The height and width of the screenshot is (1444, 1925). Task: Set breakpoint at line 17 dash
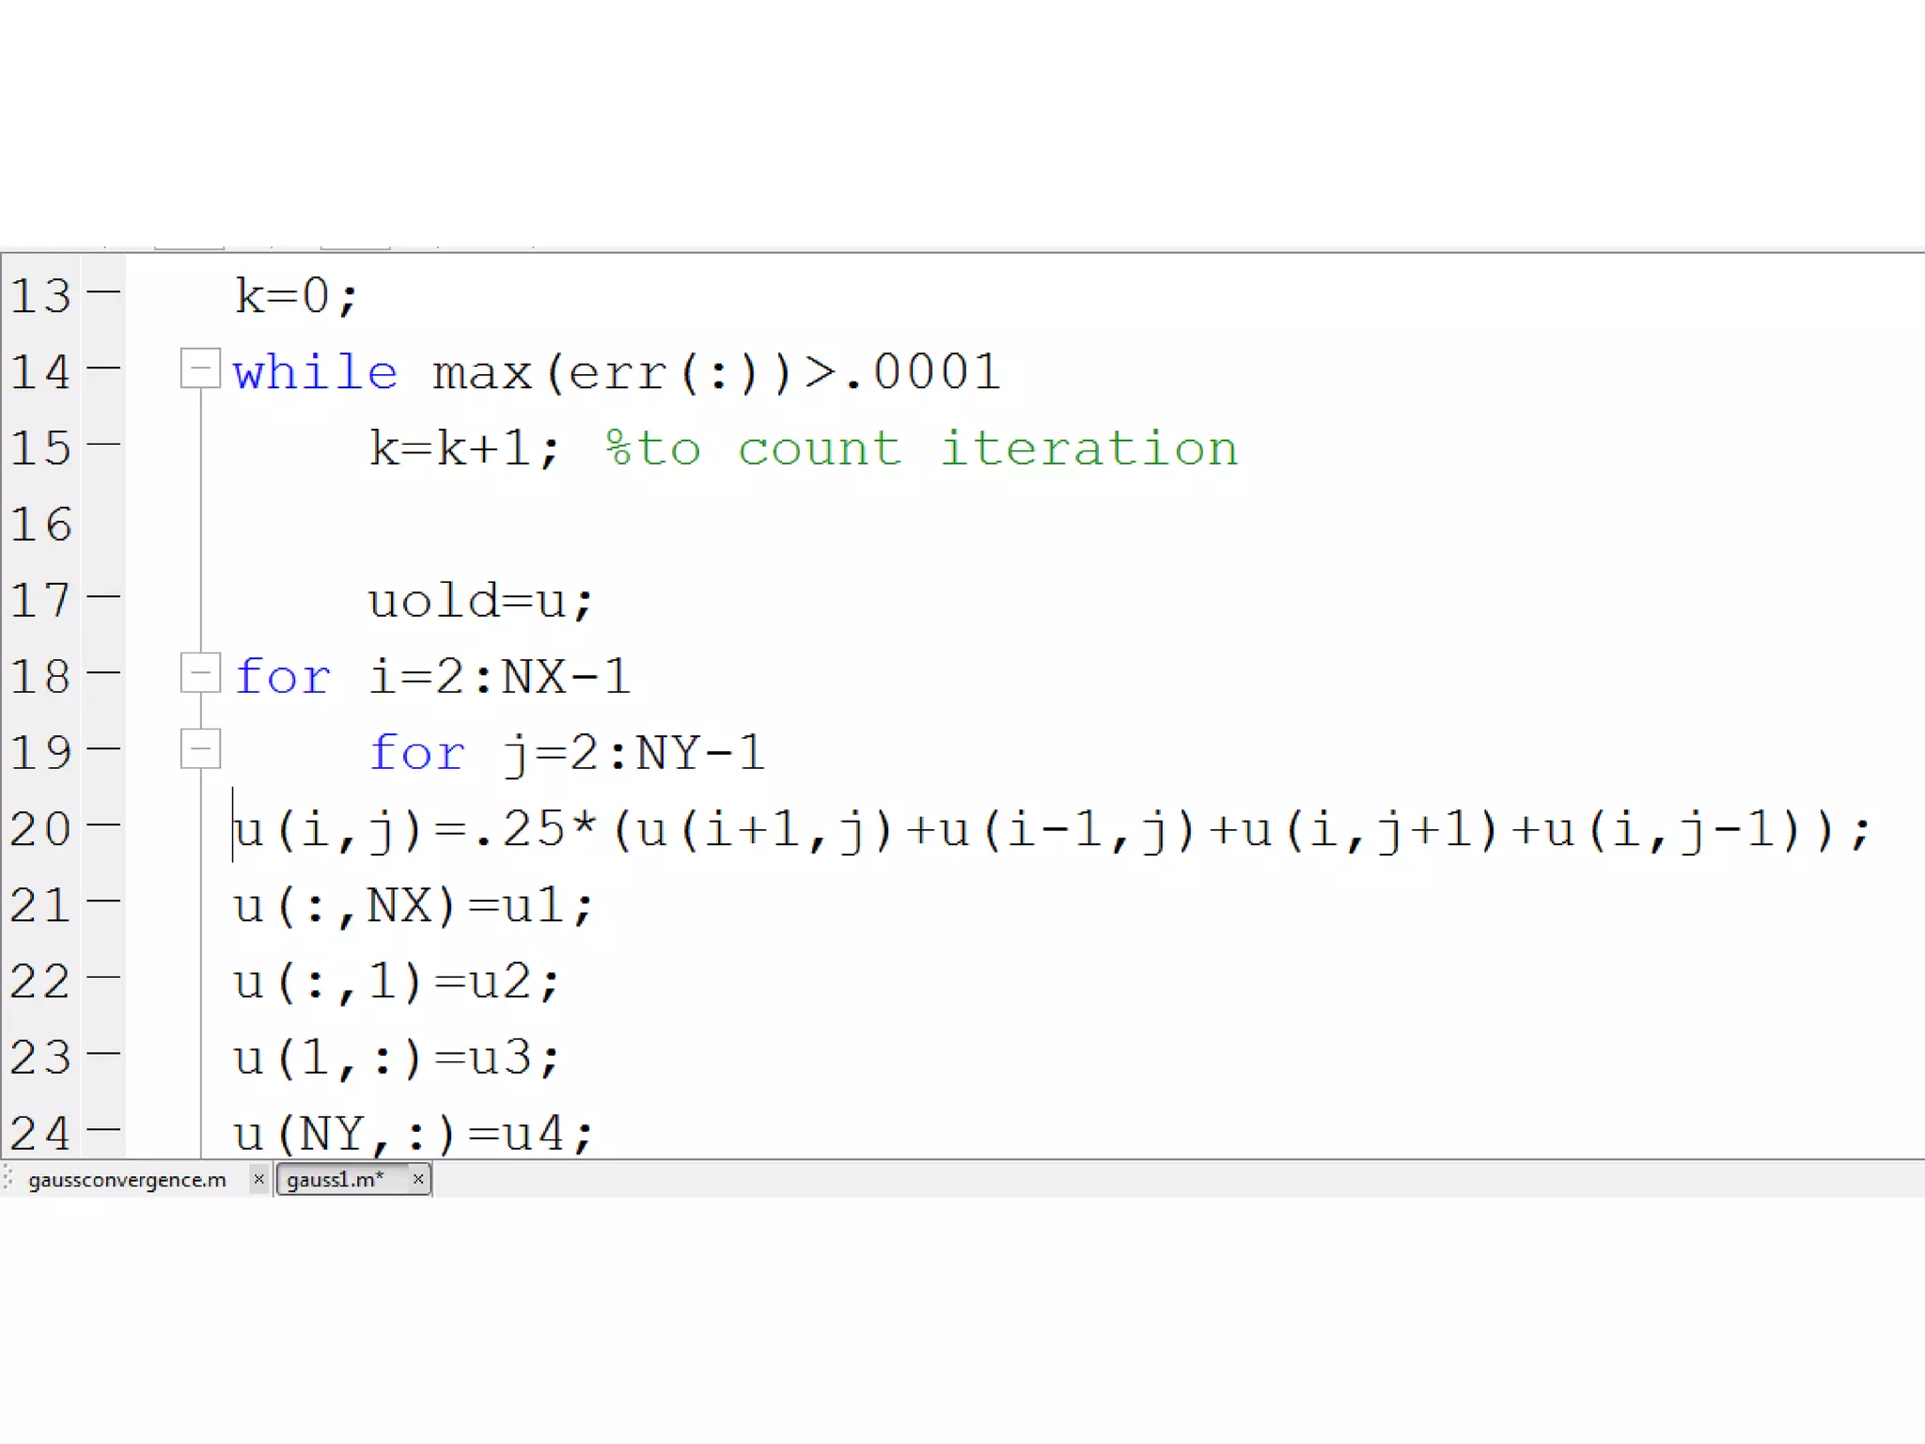[103, 596]
